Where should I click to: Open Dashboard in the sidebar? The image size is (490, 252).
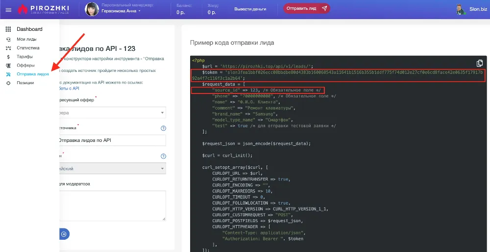29,29
